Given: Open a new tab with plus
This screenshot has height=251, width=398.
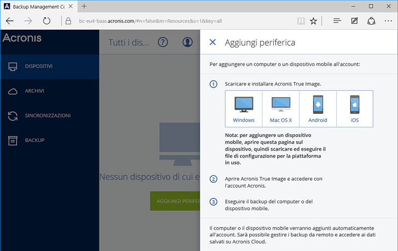Looking at the screenshot, I should [x=84, y=6].
